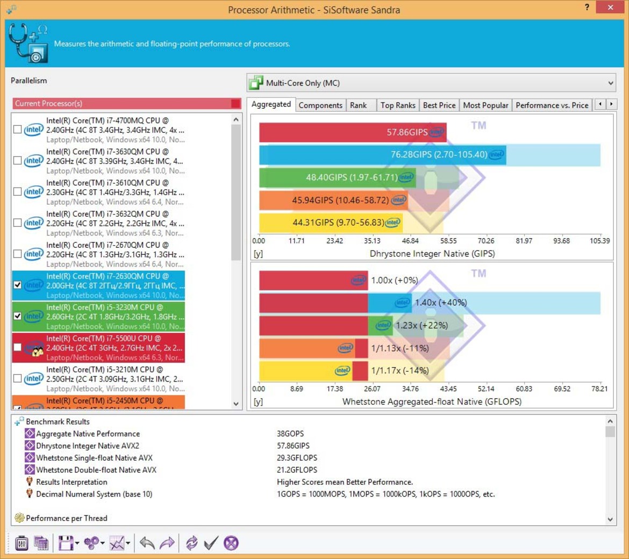Image resolution: width=629 pixels, height=559 pixels.
Task: Open the Top Ranks tab
Action: pyautogui.click(x=398, y=105)
